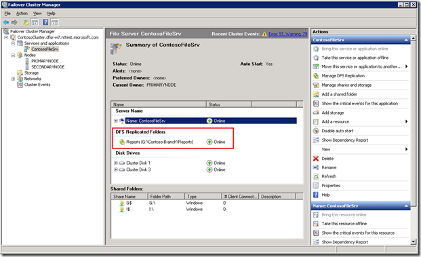Select ContosoFileSrv in the tree

(45, 49)
